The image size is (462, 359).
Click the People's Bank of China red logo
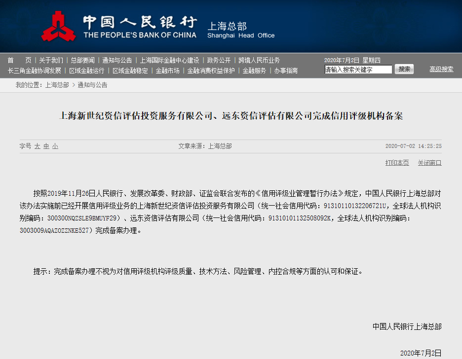(x=58, y=26)
